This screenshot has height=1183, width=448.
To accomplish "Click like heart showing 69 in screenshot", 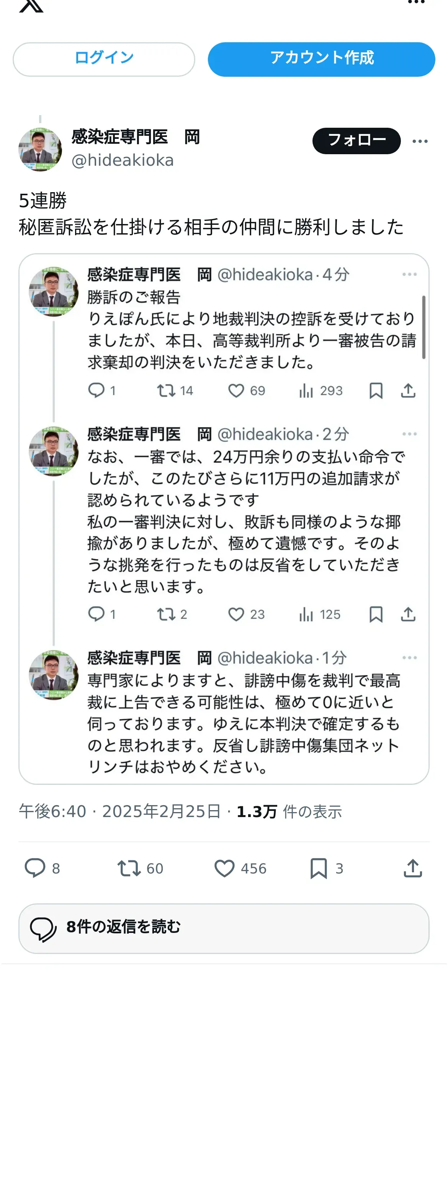I will [236, 391].
